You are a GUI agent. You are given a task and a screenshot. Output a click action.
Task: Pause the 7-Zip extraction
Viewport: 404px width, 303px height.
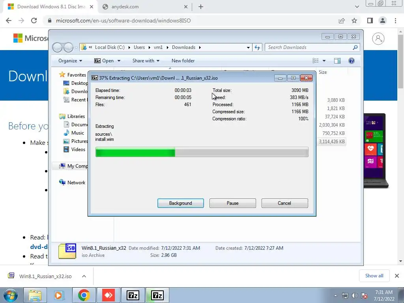(x=232, y=203)
